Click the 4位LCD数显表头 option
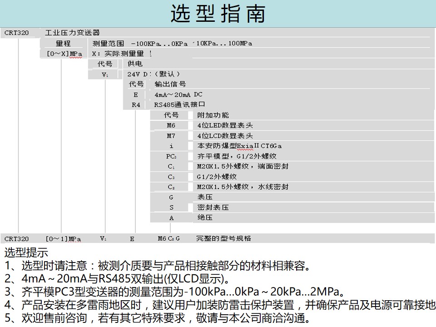This screenshot has height=327, width=436. [225, 136]
